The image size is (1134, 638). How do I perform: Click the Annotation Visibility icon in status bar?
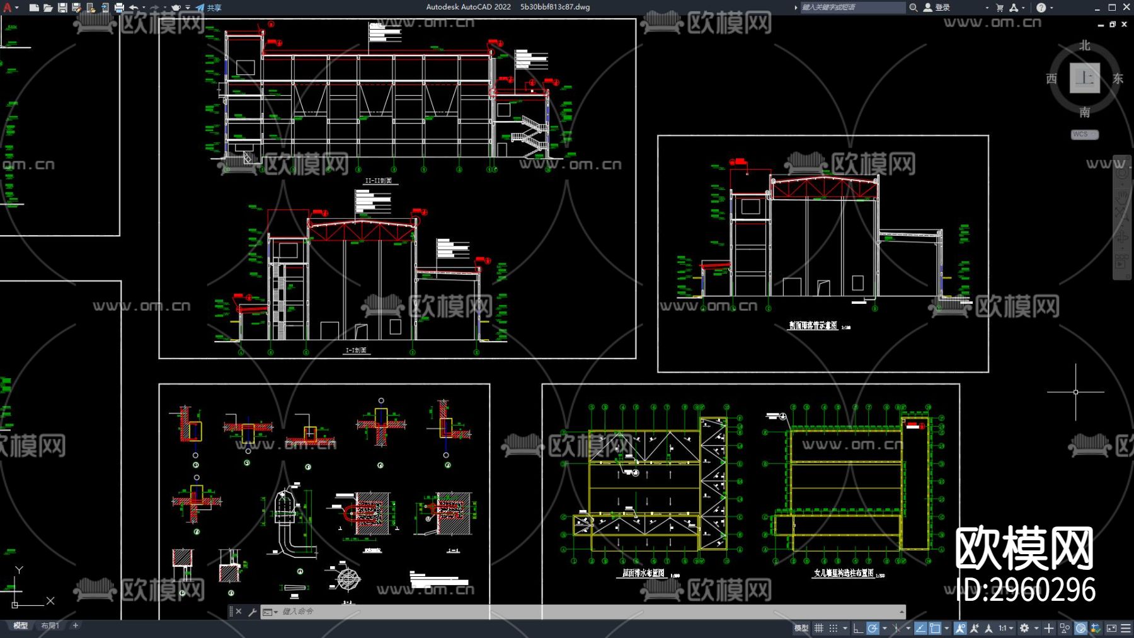[x=960, y=629]
